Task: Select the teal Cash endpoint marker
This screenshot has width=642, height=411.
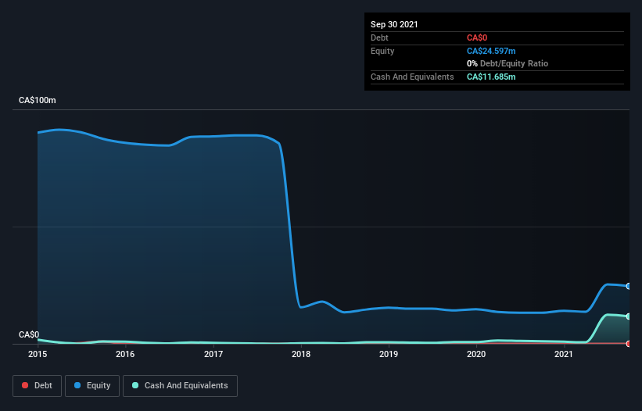Action: click(629, 316)
